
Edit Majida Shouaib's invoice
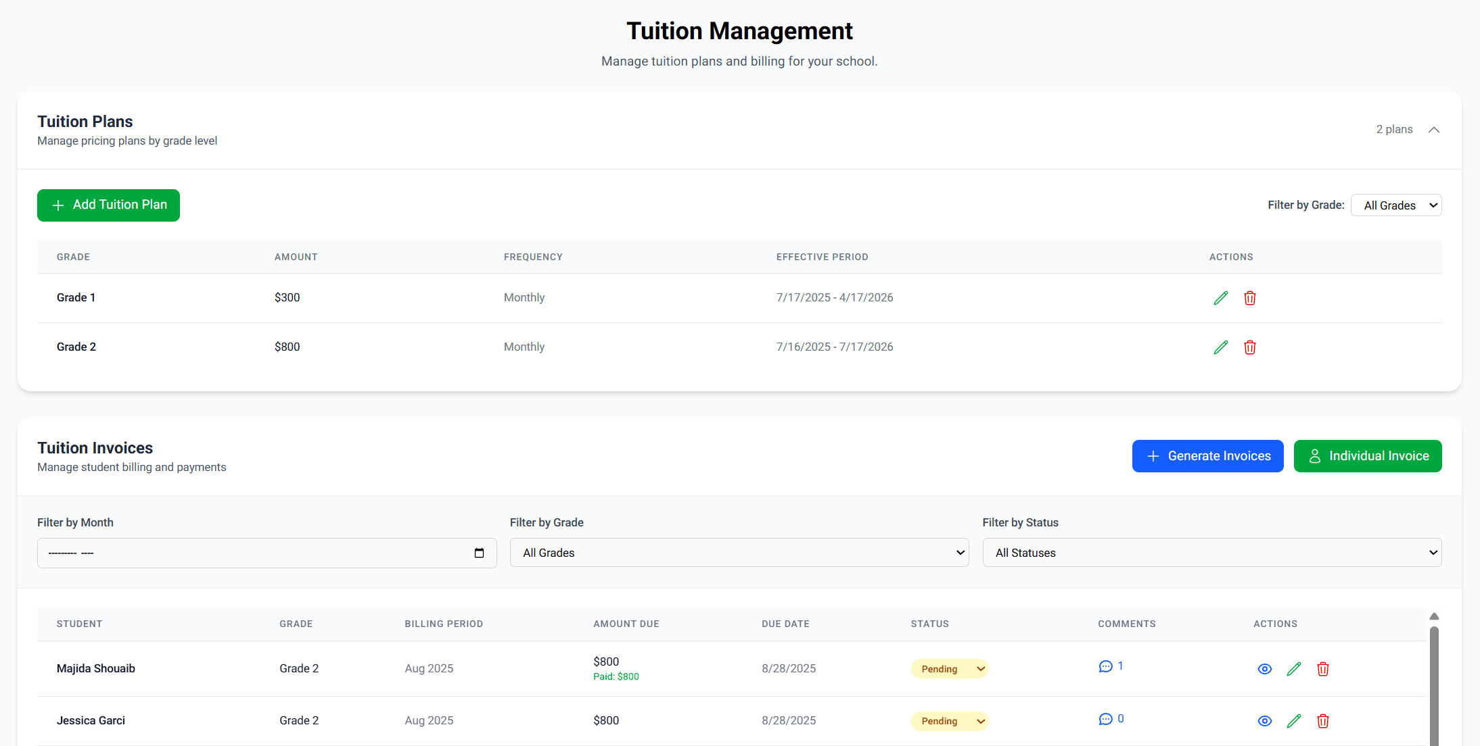[1293, 669]
